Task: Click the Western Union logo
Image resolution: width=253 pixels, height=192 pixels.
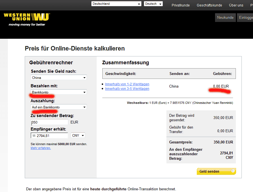Action: (27, 17)
